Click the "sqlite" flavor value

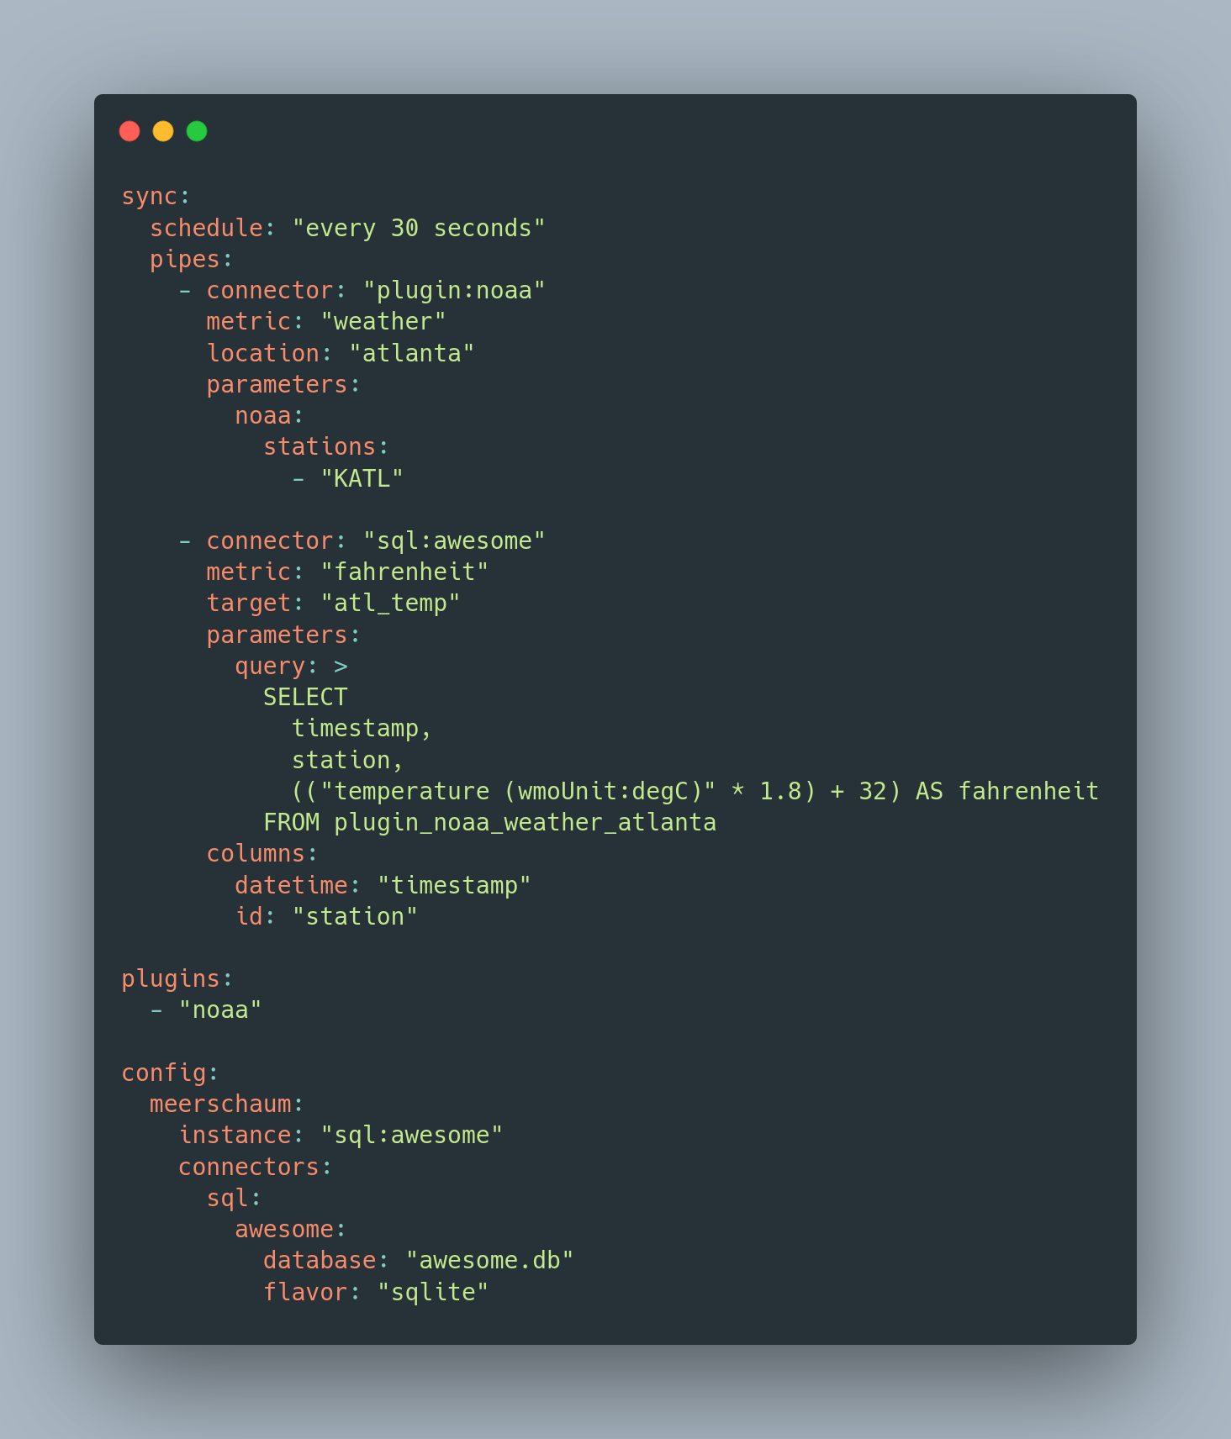pyautogui.click(x=432, y=1293)
